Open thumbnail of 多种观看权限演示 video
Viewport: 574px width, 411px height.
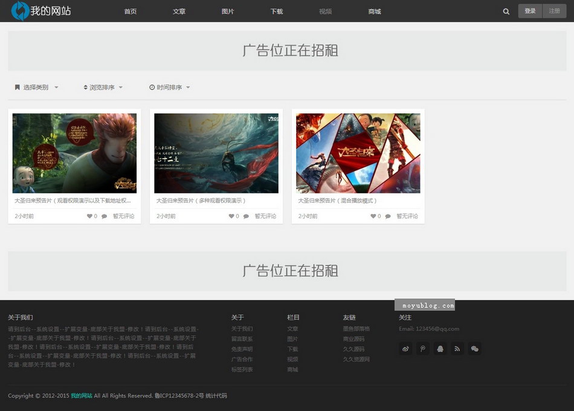tap(216, 153)
